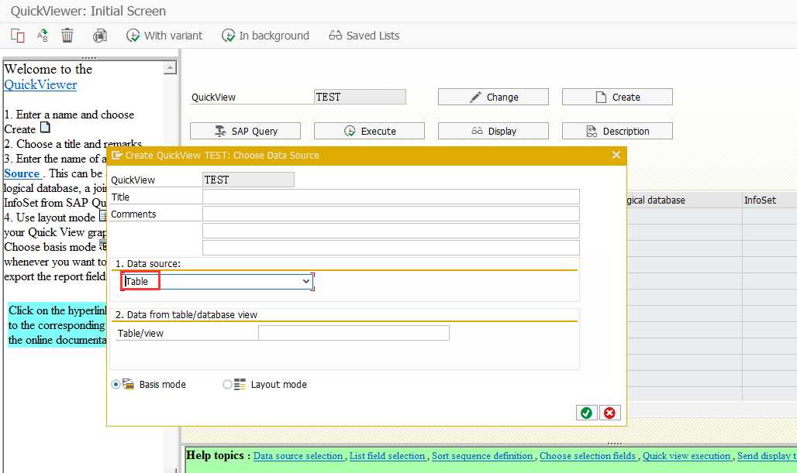Click the Create button in main screen
This screenshot has width=797, height=473.
(617, 97)
